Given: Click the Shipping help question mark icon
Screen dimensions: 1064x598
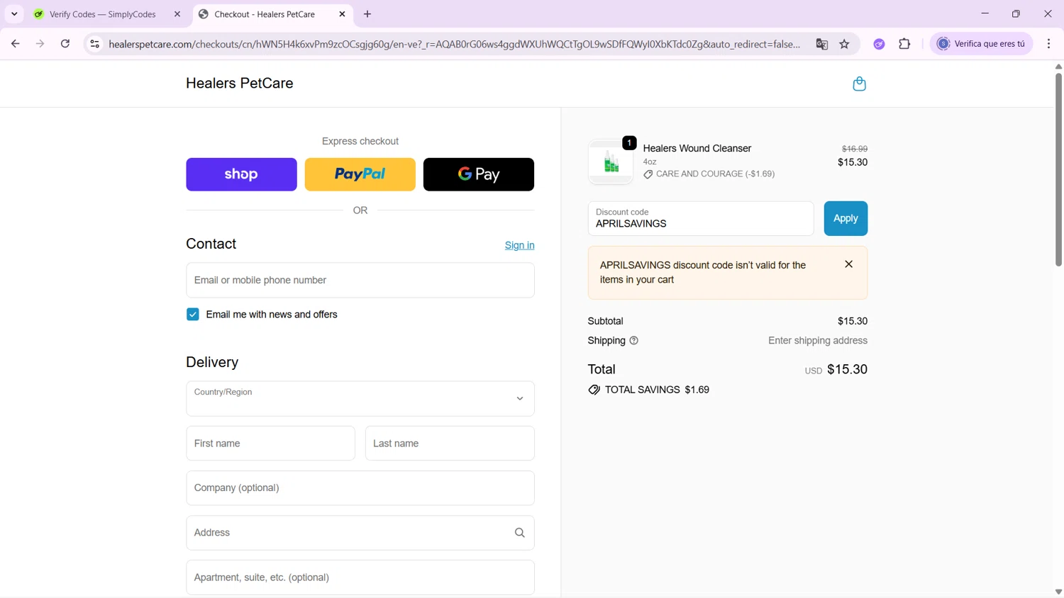Looking at the screenshot, I should 634,341.
